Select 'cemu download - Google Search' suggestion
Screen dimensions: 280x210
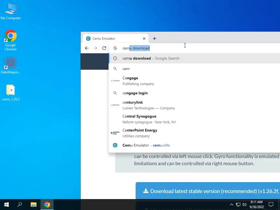point(194,59)
